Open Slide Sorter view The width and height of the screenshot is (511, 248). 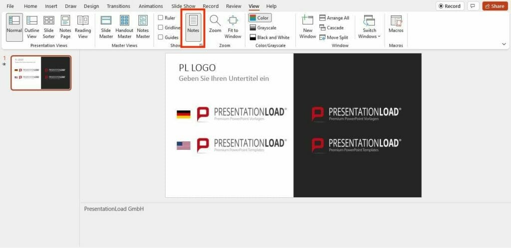click(x=49, y=27)
